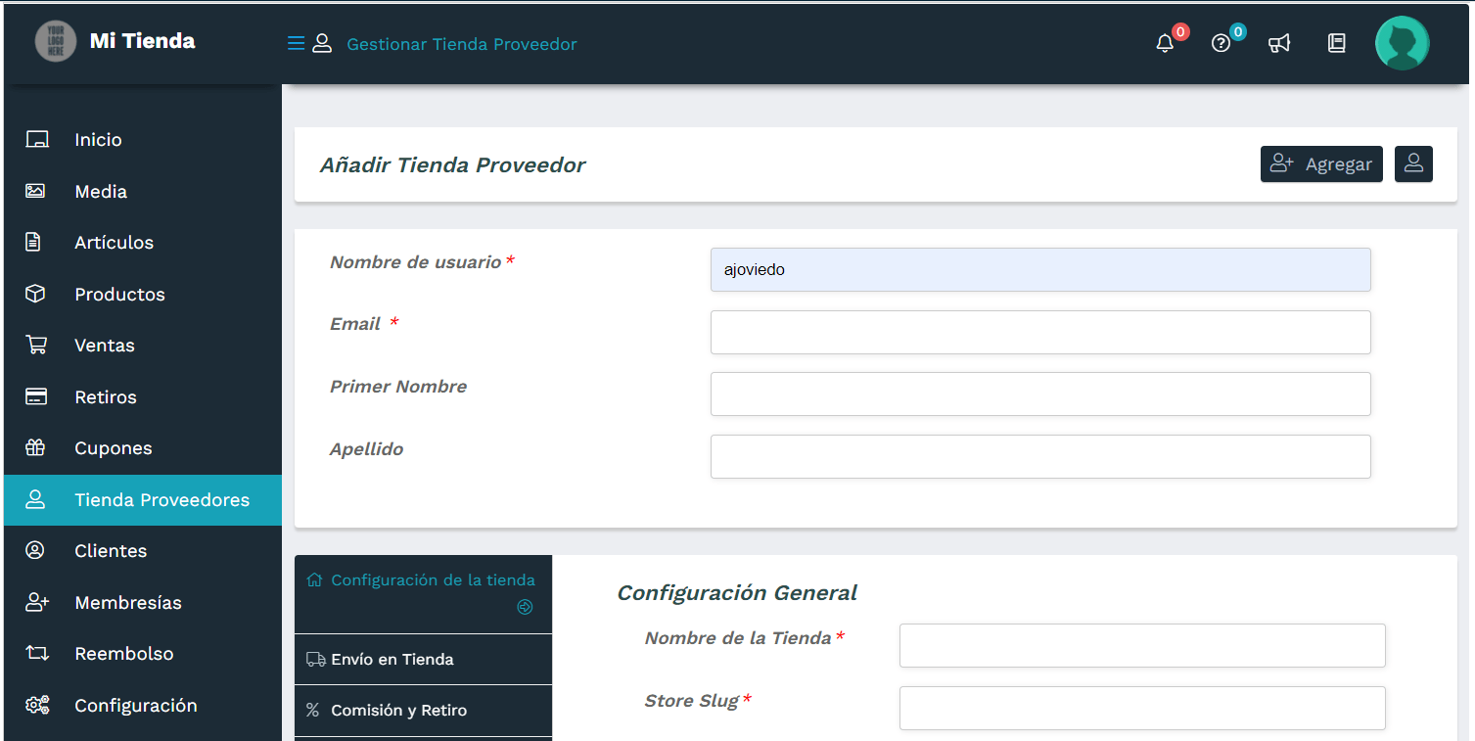The width and height of the screenshot is (1475, 741).
Task: Switch to the Envío en Tienda tab
Action: 423,659
